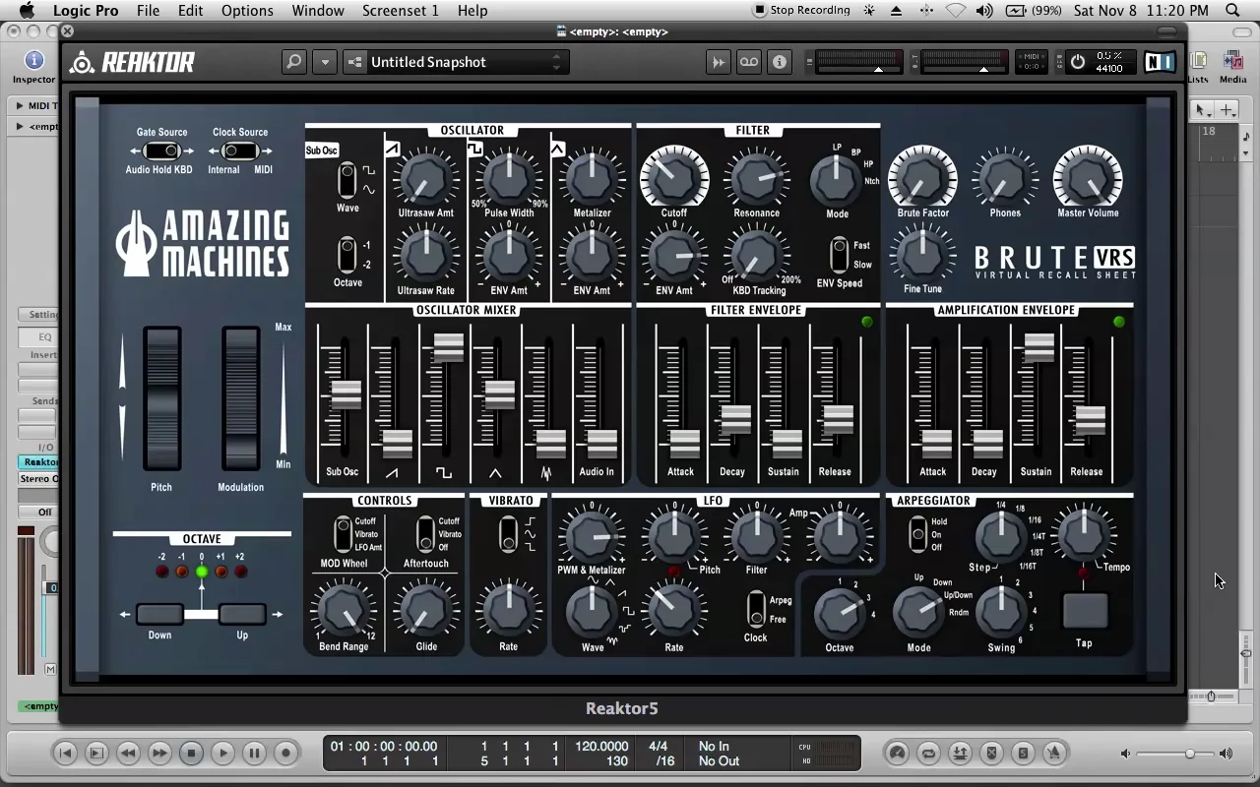Click Stop Recording in the menu bar
1260x787 pixels.
tap(801, 11)
